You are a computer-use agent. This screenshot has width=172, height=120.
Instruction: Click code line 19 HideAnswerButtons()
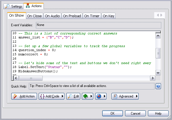click(38, 71)
